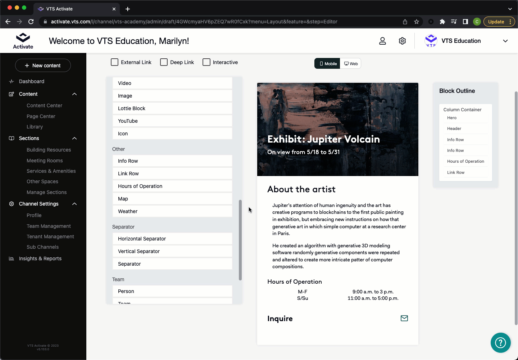Click the block list scrollbar
This screenshot has width=518, height=360.
pos(240,240)
